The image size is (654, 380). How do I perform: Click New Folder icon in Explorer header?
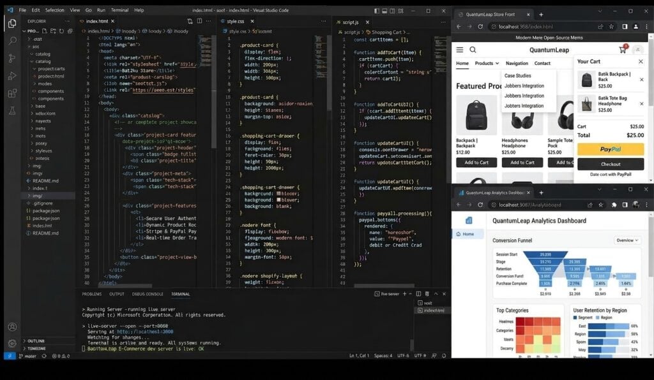click(54, 31)
